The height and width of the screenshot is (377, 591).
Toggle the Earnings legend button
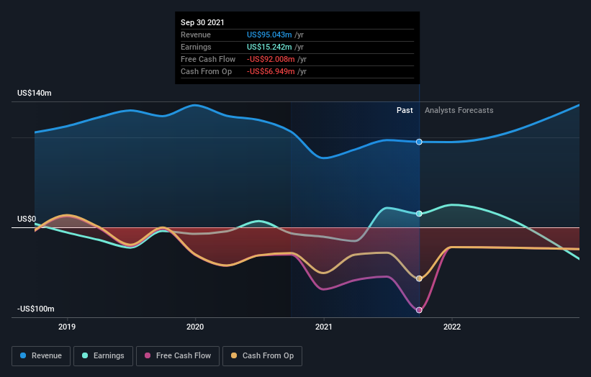[103, 356]
